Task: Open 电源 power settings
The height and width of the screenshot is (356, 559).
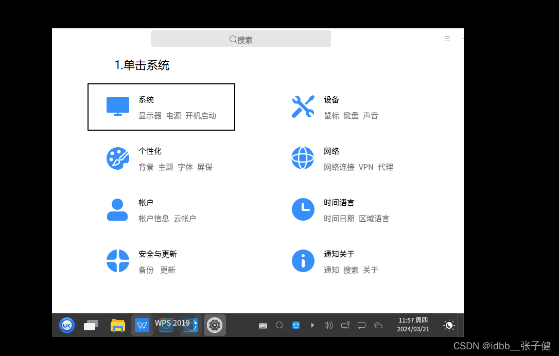Action: [173, 116]
